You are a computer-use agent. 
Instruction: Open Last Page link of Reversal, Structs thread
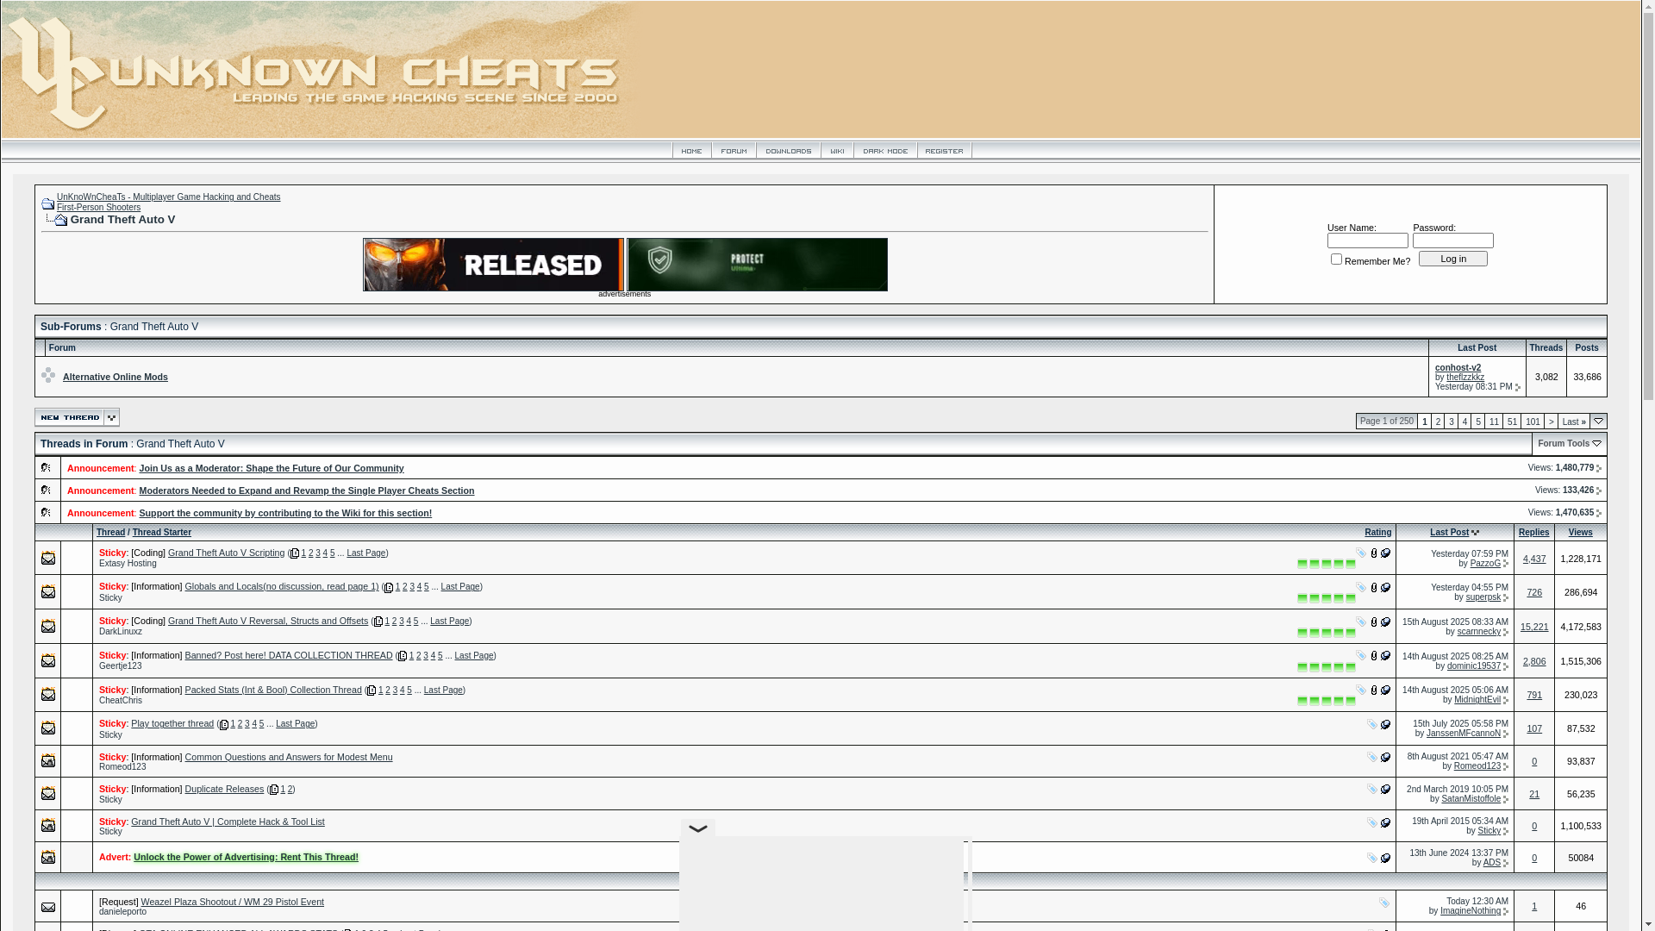[450, 622]
